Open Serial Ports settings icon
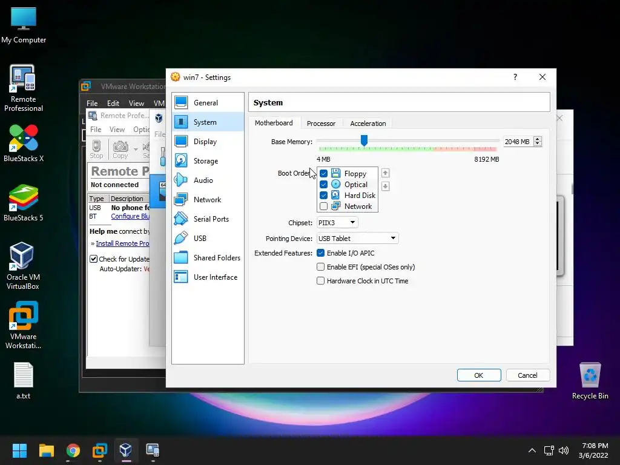This screenshot has height=465, width=620. pos(181,219)
